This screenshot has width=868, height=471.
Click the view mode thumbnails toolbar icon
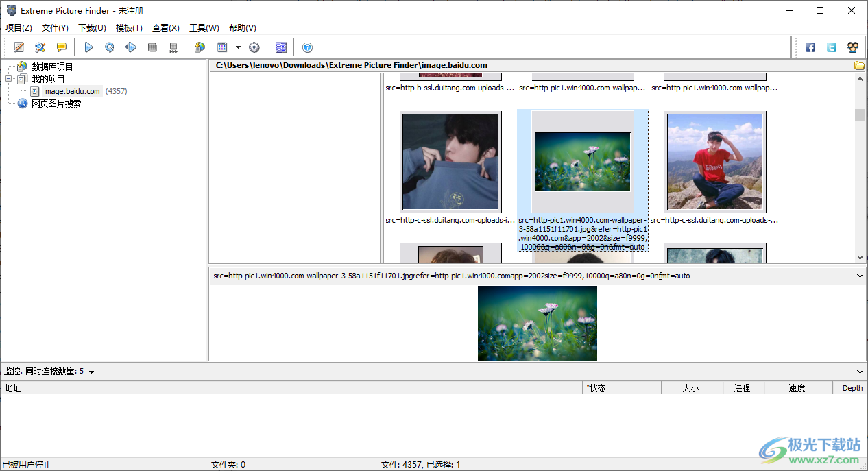pos(222,47)
